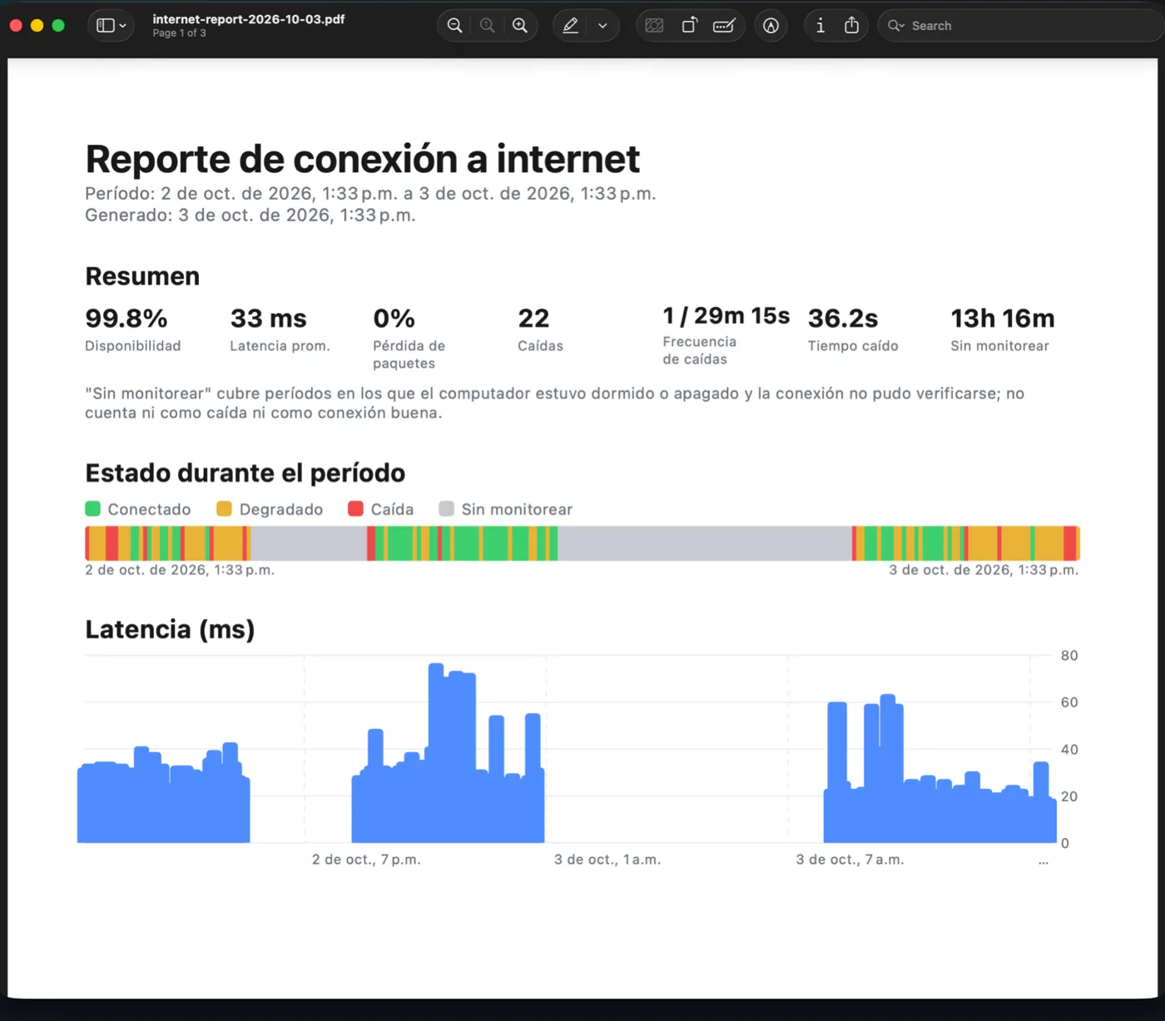The image size is (1165, 1021).
Task: Click the '33 ms' latency value
Action: (x=268, y=318)
